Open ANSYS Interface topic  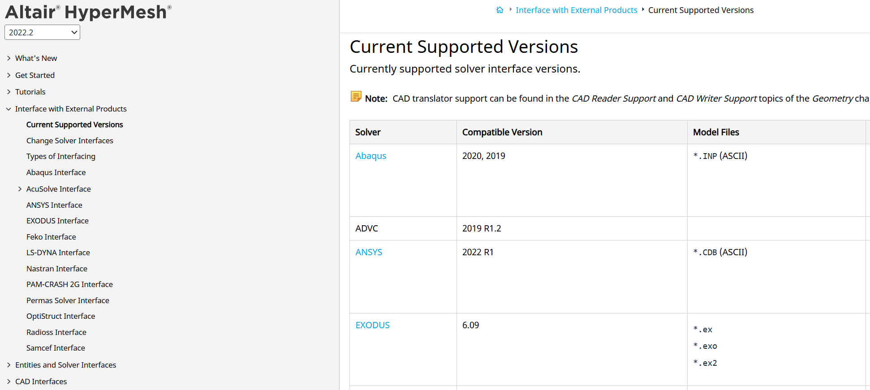54,205
